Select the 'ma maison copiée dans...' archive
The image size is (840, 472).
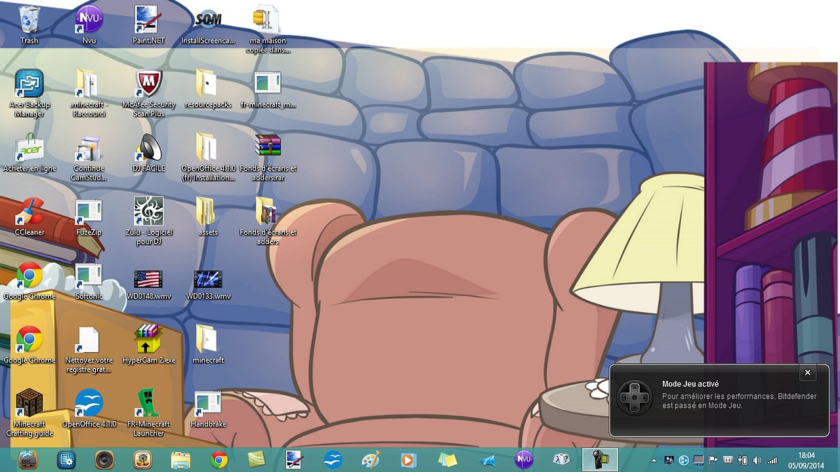(268, 29)
